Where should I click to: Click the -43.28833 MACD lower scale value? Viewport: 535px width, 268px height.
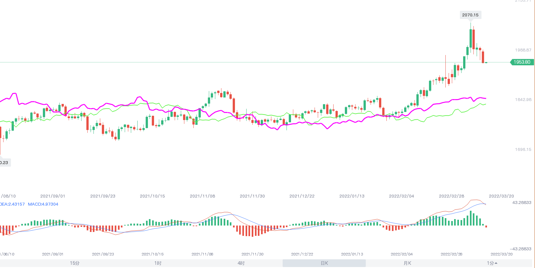520,249
